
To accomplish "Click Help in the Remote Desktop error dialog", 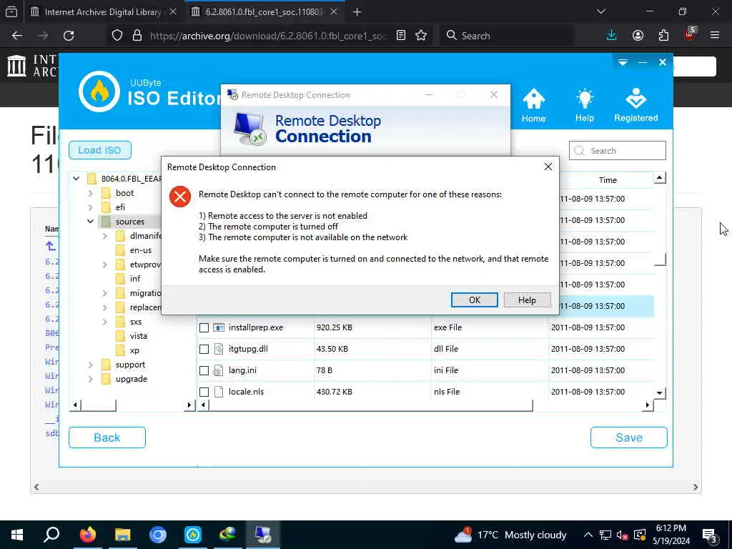I will point(527,300).
